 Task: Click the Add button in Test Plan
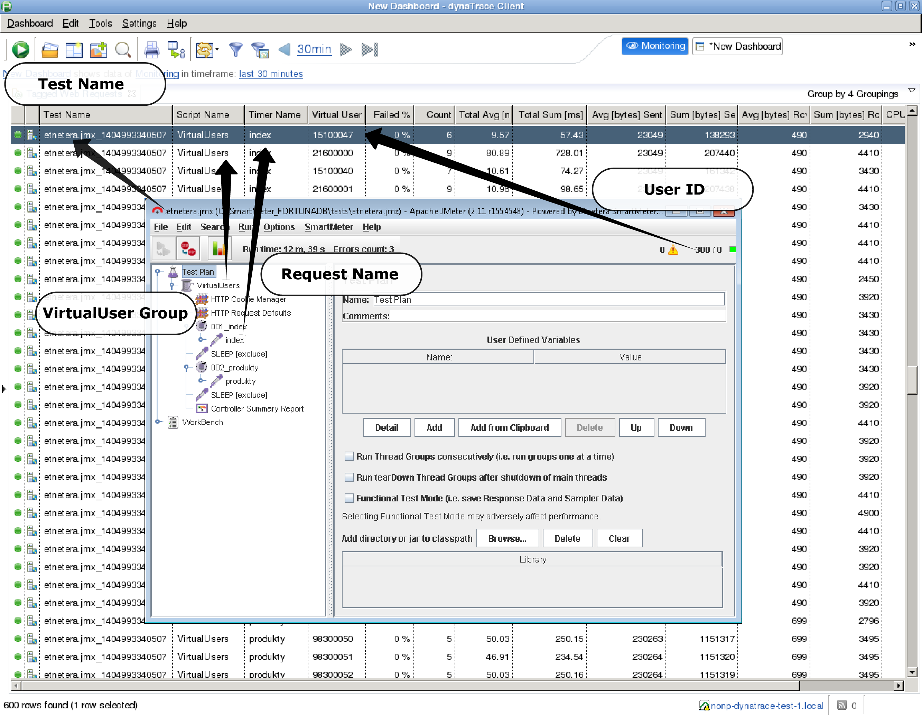pos(433,428)
